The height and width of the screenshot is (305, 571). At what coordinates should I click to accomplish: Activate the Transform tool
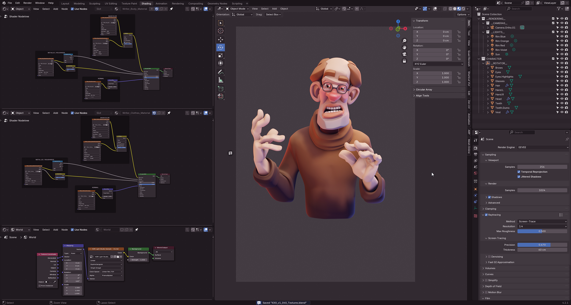(x=220, y=63)
